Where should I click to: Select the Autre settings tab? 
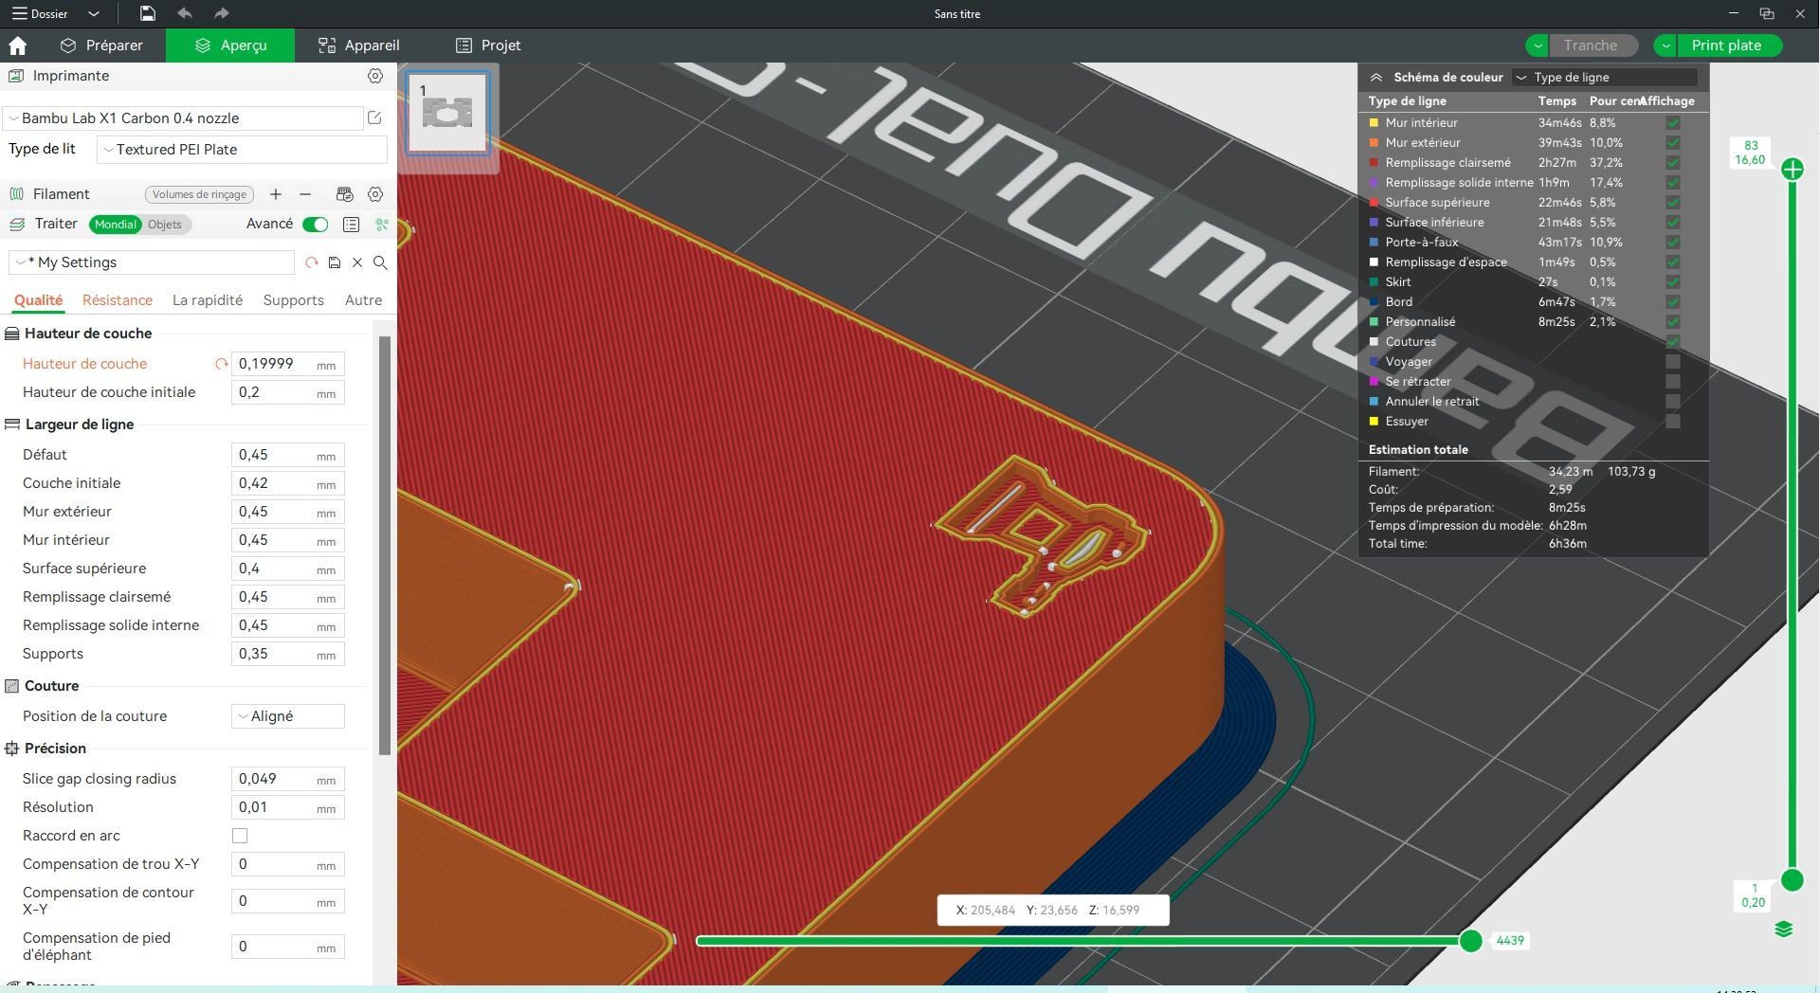(364, 300)
